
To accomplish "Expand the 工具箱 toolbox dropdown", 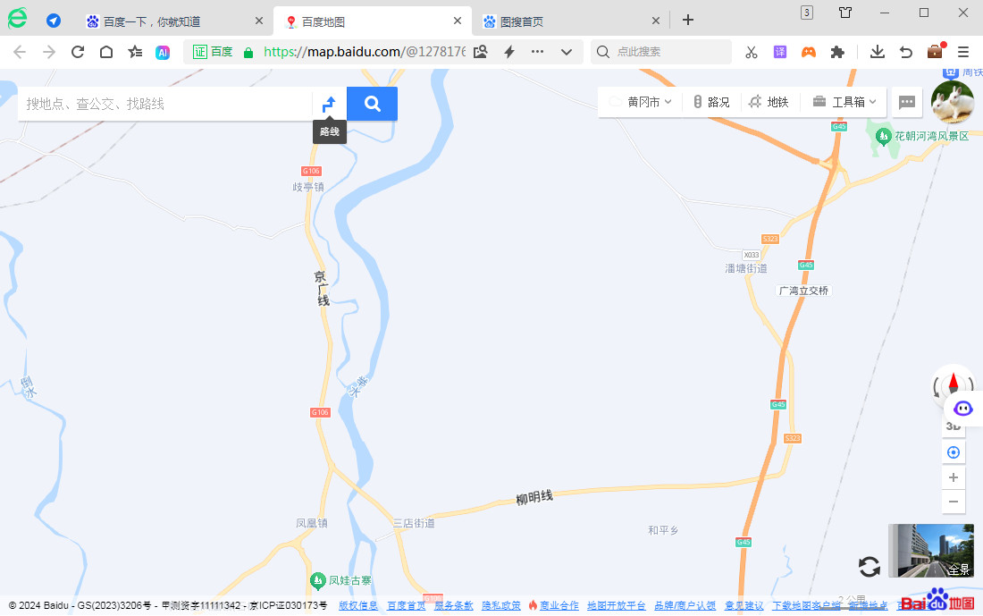I will pyautogui.click(x=844, y=102).
